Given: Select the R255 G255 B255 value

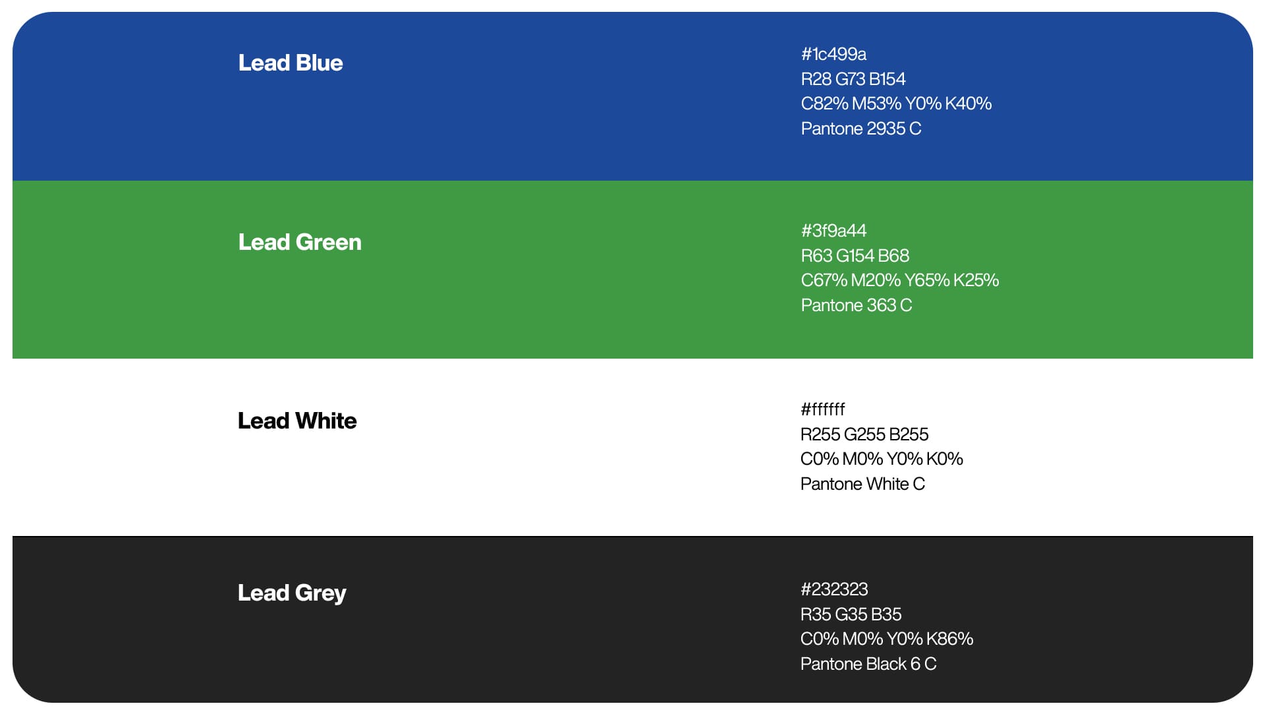Looking at the screenshot, I should click(864, 434).
